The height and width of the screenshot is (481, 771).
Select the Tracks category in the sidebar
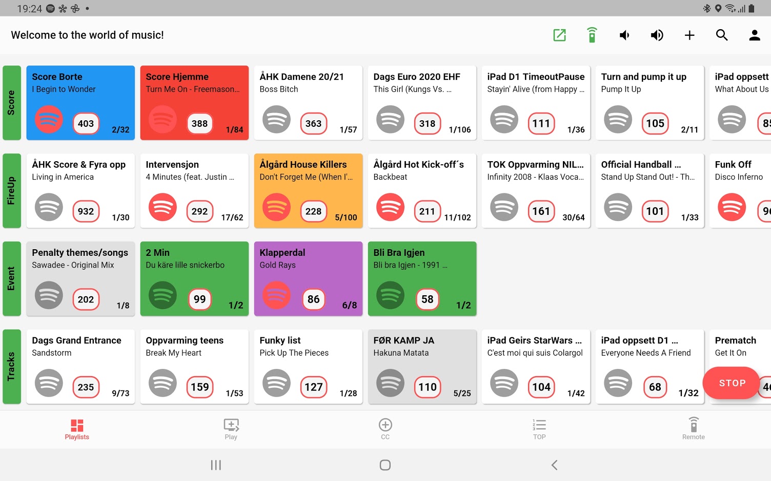pyautogui.click(x=11, y=366)
